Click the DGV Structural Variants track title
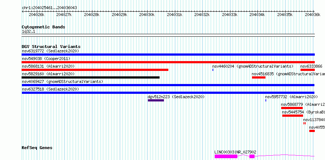The width and height of the screenshot is (325, 160). (51, 47)
